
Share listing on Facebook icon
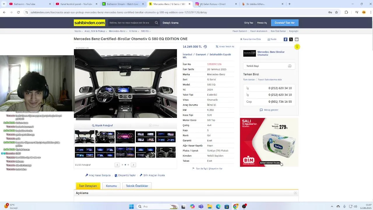coord(286,39)
